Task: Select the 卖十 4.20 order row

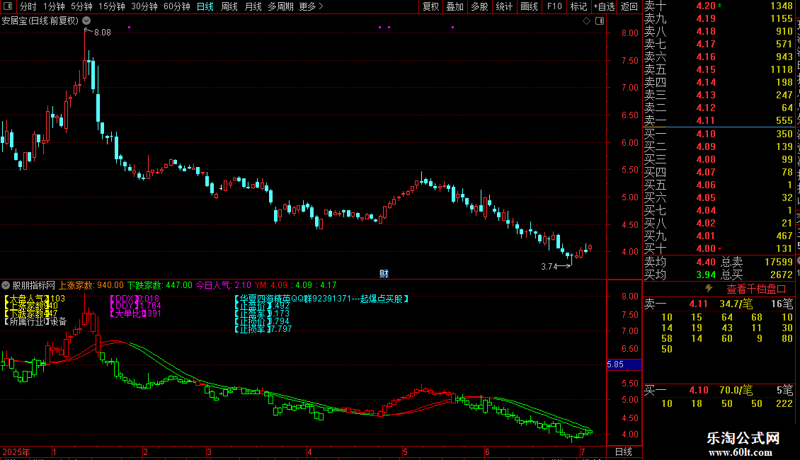Action: pyautogui.click(x=719, y=6)
